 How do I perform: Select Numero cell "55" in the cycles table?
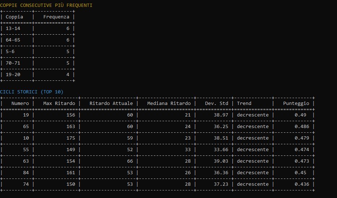pyautogui.click(x=26, y=150)
